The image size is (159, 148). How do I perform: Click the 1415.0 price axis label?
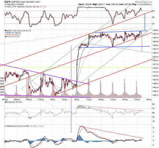click(x=156, y=68)
